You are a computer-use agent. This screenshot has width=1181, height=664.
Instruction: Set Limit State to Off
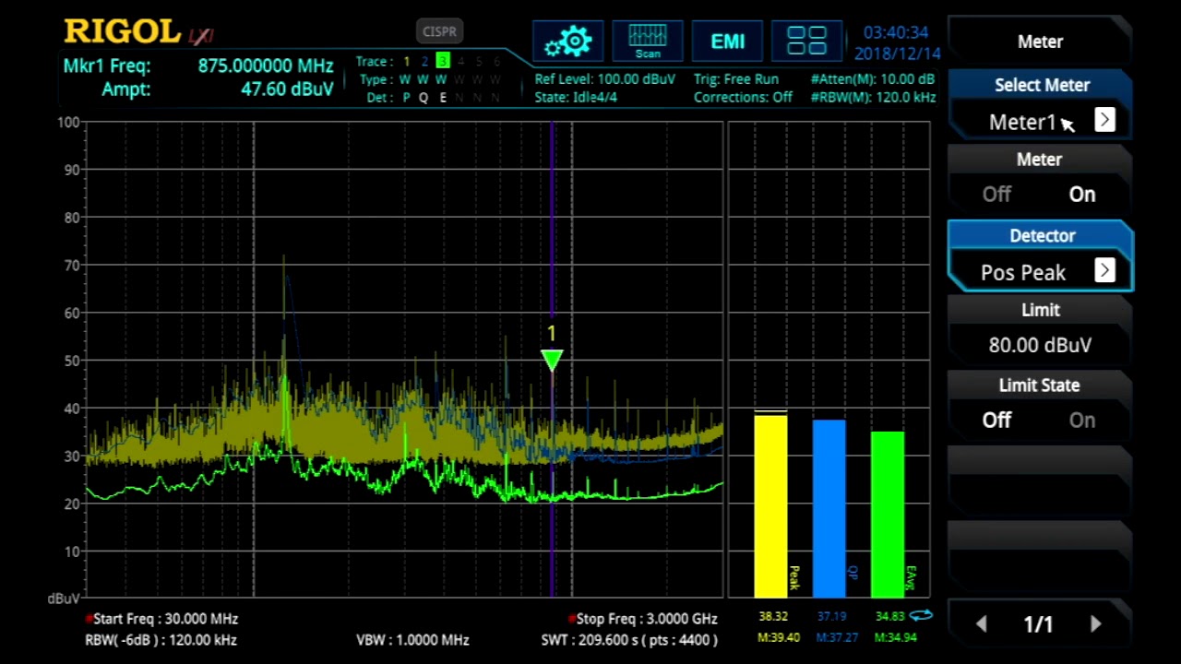pyautogui.click(x=996, y=421)
